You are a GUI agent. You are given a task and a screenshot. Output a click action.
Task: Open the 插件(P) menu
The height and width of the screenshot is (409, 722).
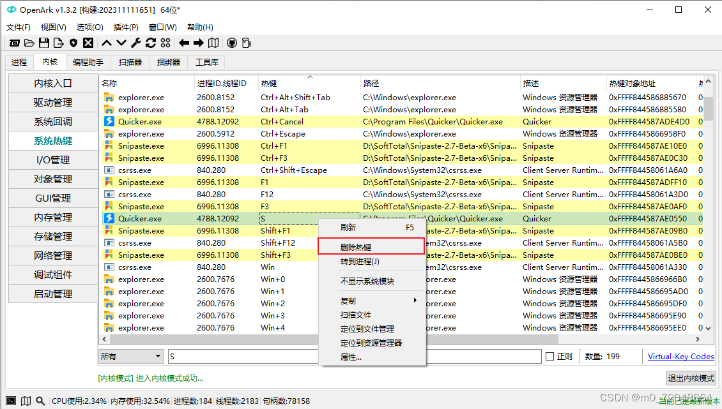point(126,27)
